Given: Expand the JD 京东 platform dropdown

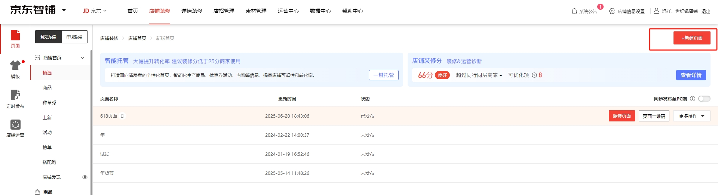Looking at the screenshot, I should [95, 11].
